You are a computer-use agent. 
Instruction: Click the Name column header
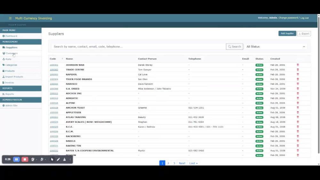coord(69,59)
